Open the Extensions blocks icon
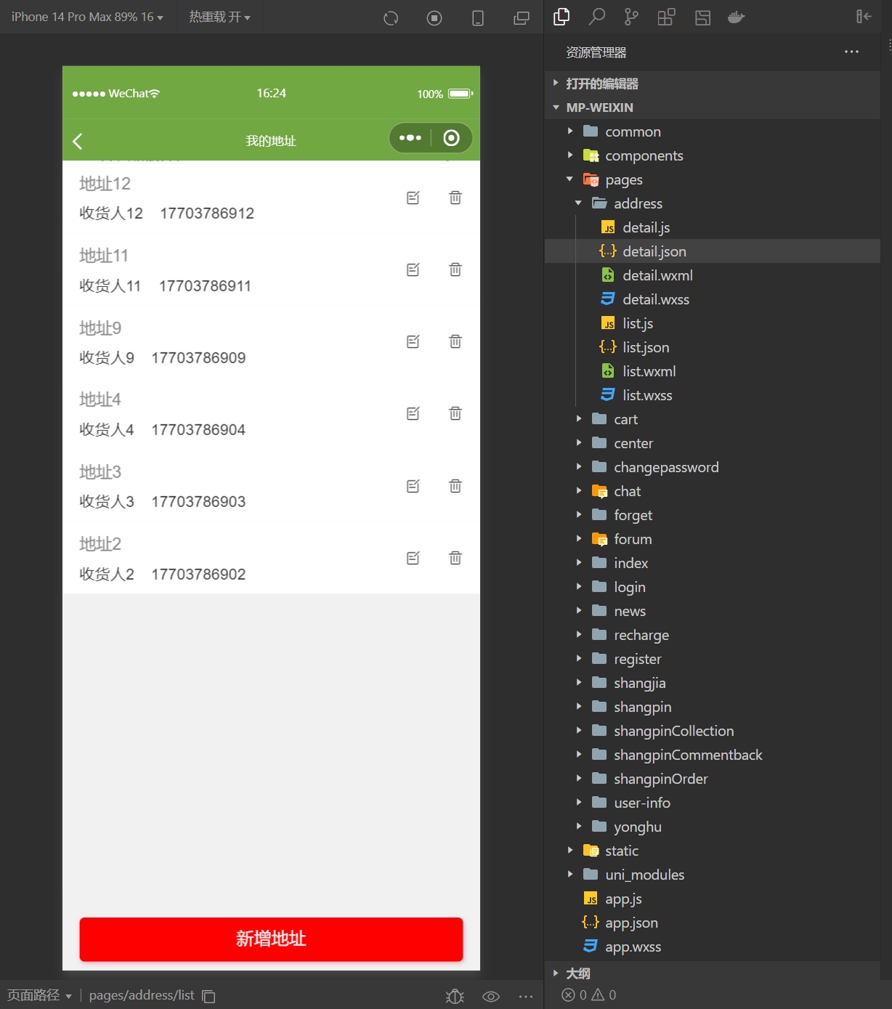 pyautogui.click(x=666, y=17)
